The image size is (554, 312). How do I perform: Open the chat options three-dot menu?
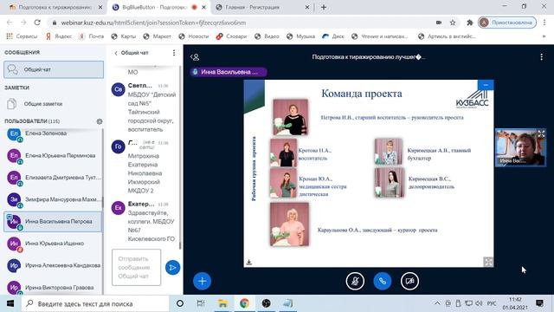click(174, 53)
